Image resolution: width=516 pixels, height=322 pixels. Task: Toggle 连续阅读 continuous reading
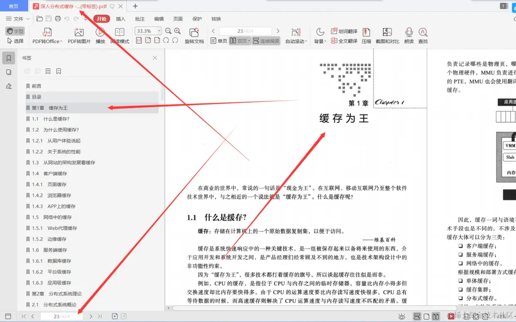[x=266, y=41]
